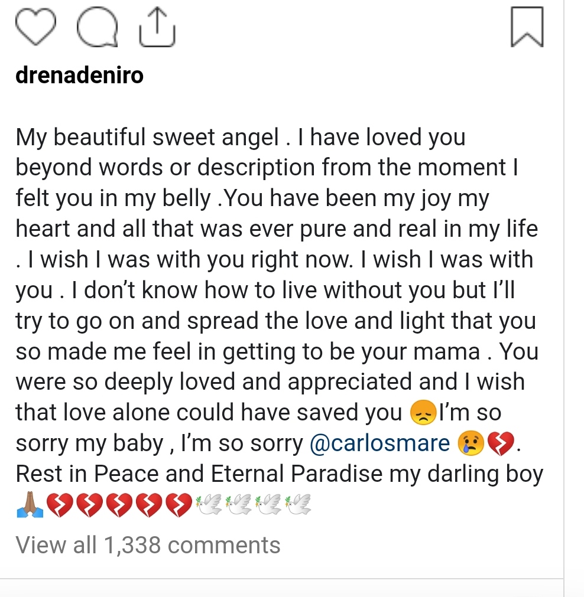The width and height of the screenshot is (584, 597).
Task: Click the last dove emoji in the caption
Action: pos(297,505)
